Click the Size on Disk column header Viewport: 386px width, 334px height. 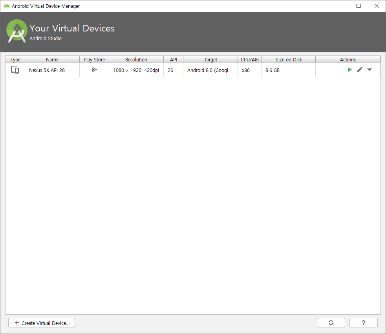[x=289, y=59]
